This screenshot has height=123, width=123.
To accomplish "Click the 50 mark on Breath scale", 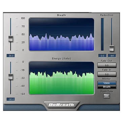I will point(23,34).
